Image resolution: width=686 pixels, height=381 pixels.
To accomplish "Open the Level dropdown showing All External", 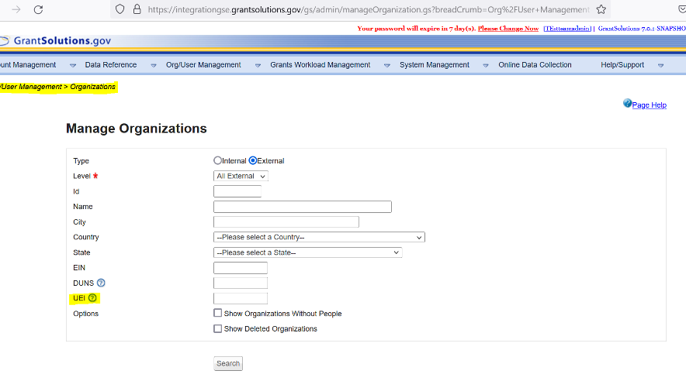I will [241, 177].
